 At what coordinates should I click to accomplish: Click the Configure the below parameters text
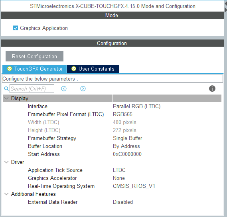[40, 79]
